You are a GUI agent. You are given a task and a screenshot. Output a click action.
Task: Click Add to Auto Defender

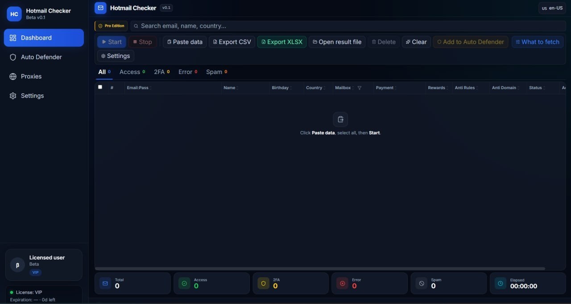(471, 42)
